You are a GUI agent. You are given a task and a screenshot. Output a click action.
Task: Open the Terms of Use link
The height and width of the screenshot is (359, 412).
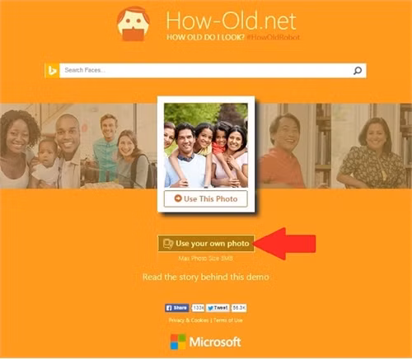[x=228, y=320]
